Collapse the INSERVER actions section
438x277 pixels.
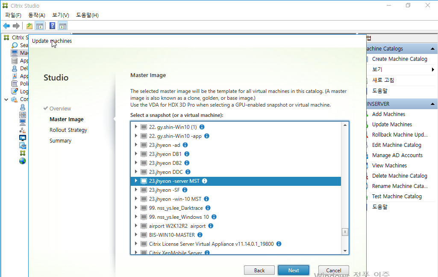coord(432,104)
